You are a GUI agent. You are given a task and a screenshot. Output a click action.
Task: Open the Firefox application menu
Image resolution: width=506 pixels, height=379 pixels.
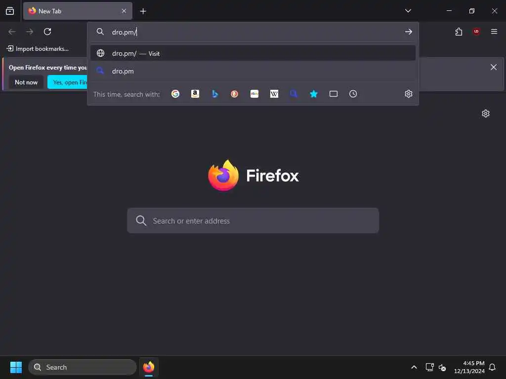[494, 32]
